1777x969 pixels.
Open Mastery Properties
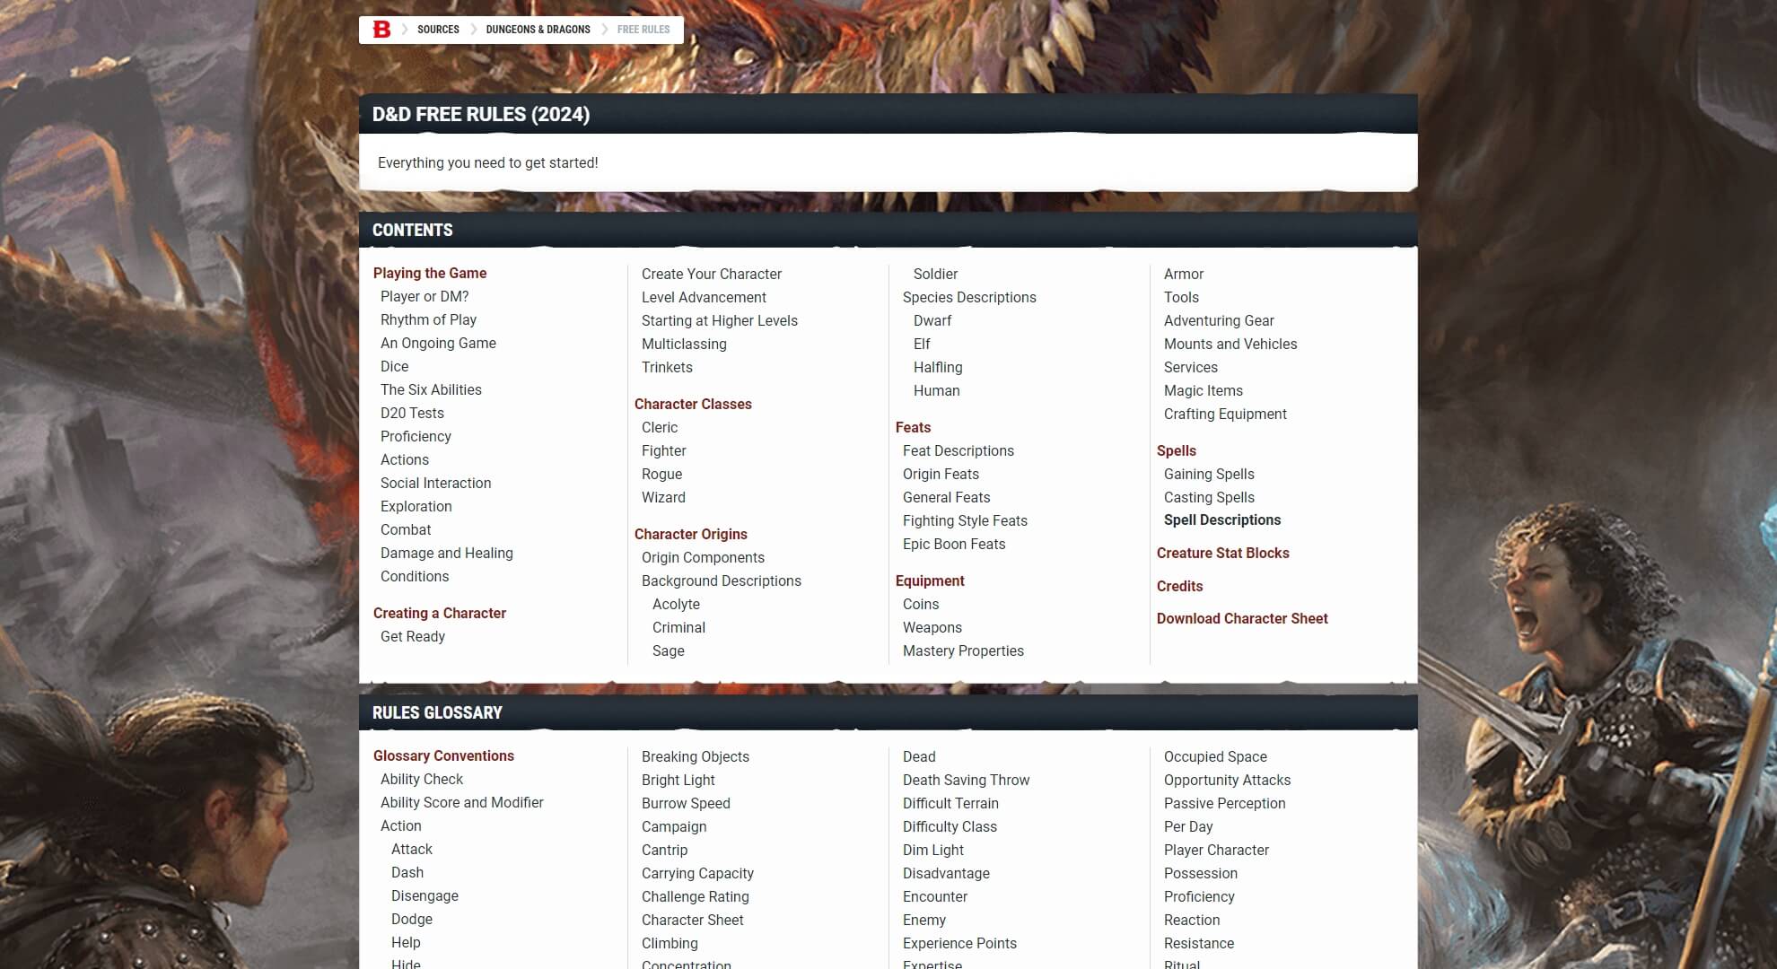coord(963,650)
